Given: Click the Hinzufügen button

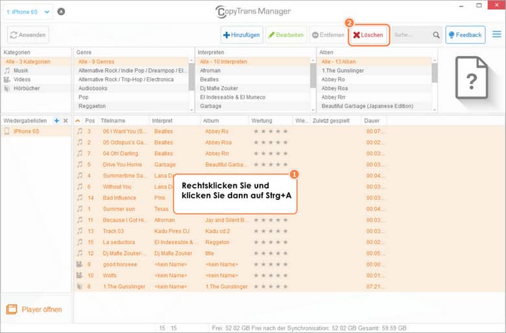Looking at the screenshot, I should (242, 35).
